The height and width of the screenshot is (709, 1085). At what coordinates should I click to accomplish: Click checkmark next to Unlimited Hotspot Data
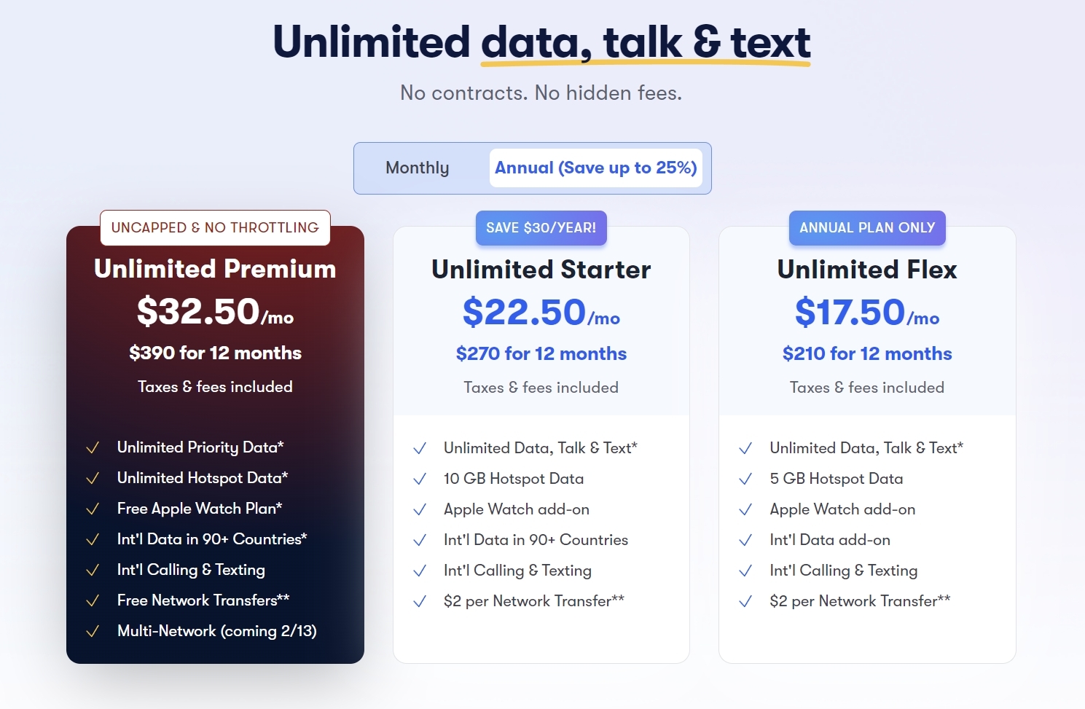click(x=93, y=478)
